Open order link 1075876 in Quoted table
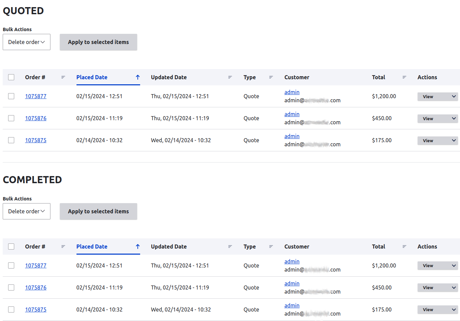The image size is (460, 321). point(36,118)
